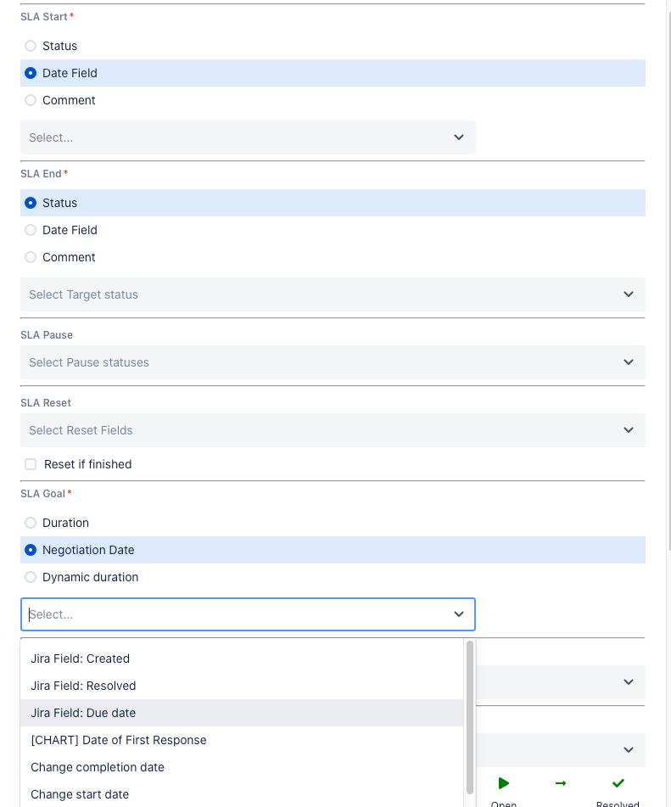The width and height of the screenshot is (671, 807).
Task: Choose Date Field radio under SLA End
Action: point(31,230)
